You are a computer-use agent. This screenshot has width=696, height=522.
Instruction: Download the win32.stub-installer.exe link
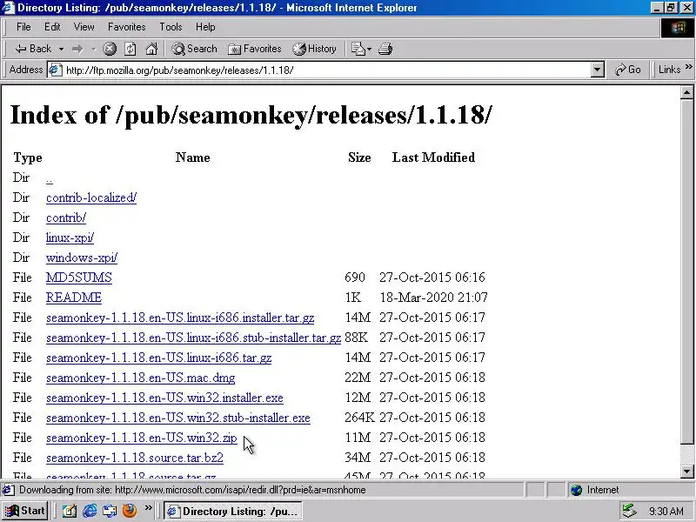tap(178, 418)
